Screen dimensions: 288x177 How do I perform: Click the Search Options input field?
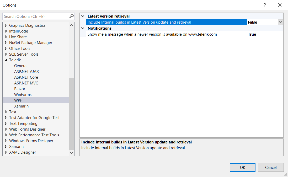[34, 16]
